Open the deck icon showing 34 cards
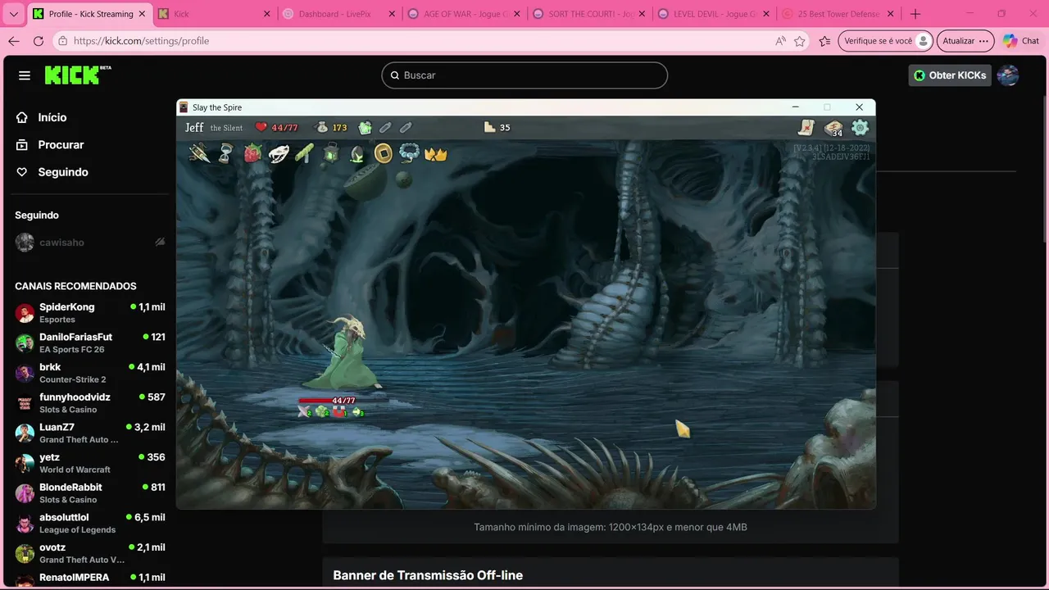 point(833,128)
